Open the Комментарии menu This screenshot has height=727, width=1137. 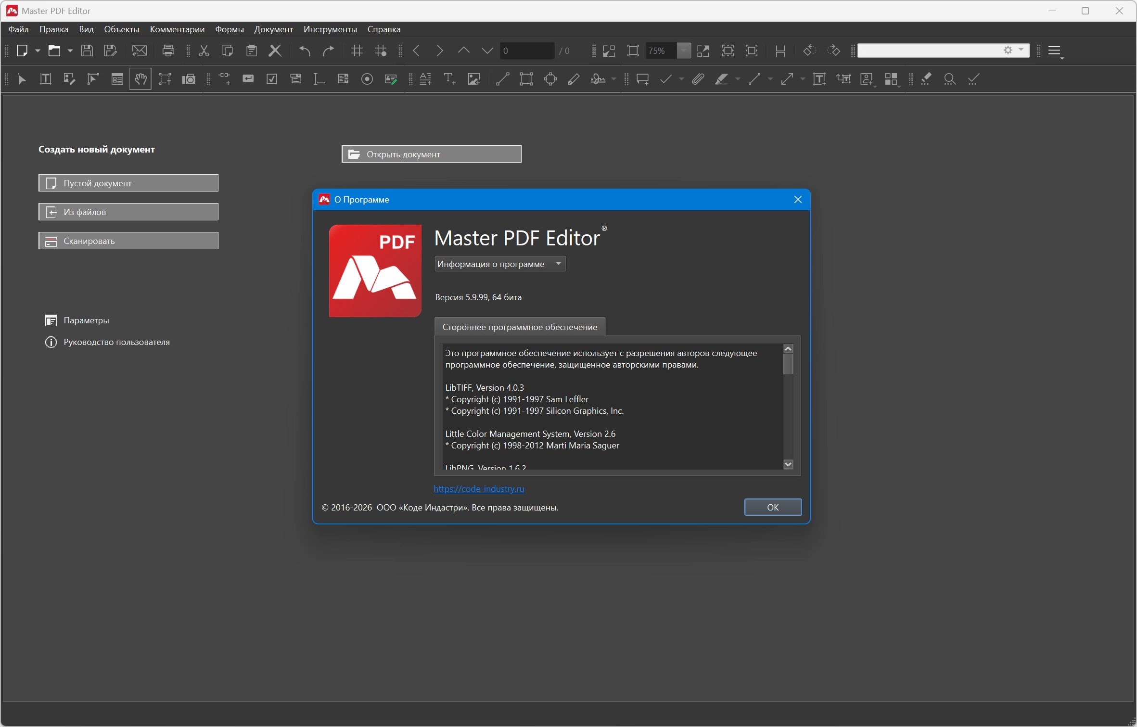pos(177,29)
